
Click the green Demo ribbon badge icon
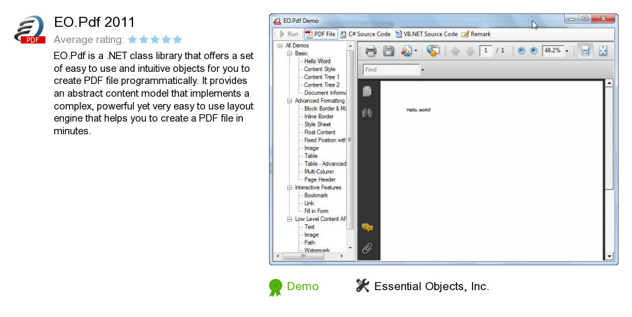[276, 287]
